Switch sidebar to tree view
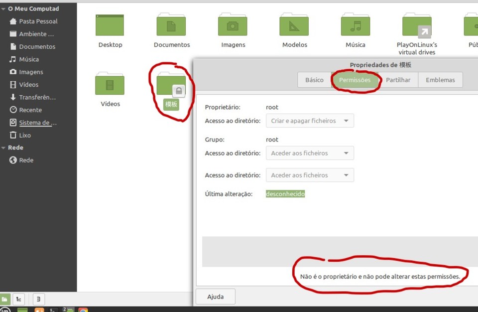Screen dimensions: 478x312 tap(18, 299)
